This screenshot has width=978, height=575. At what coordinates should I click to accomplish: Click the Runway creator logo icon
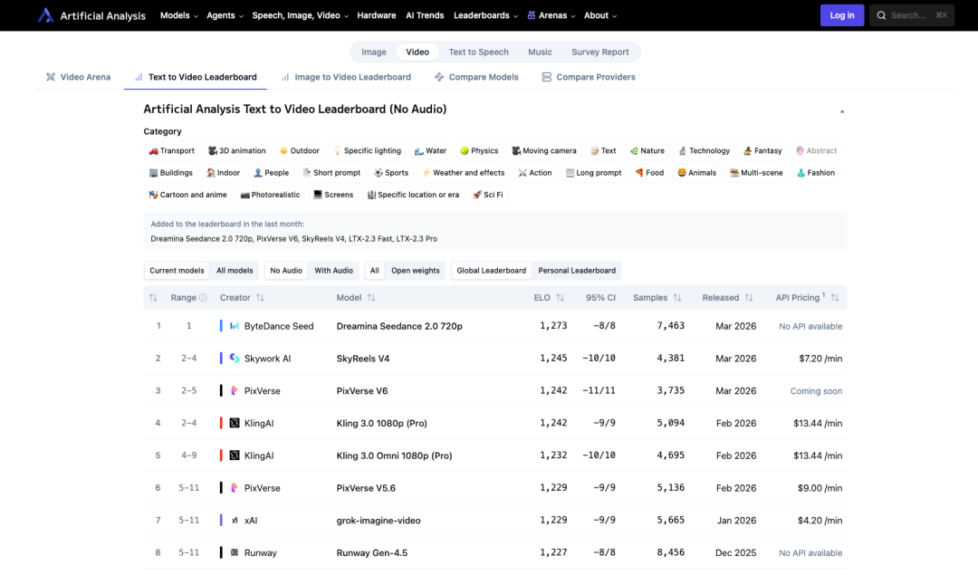coord(235,552)
